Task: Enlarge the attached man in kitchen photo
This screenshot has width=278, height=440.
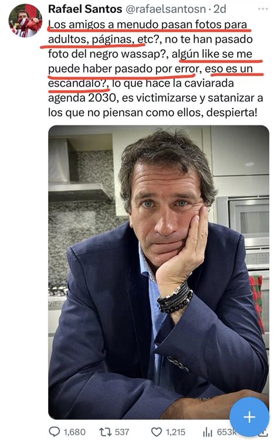Action: pos(159,272)
